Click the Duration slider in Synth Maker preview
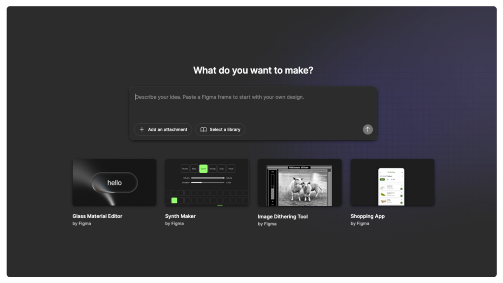The height and width of the screenshot is (283, 503). coord(207,182)
